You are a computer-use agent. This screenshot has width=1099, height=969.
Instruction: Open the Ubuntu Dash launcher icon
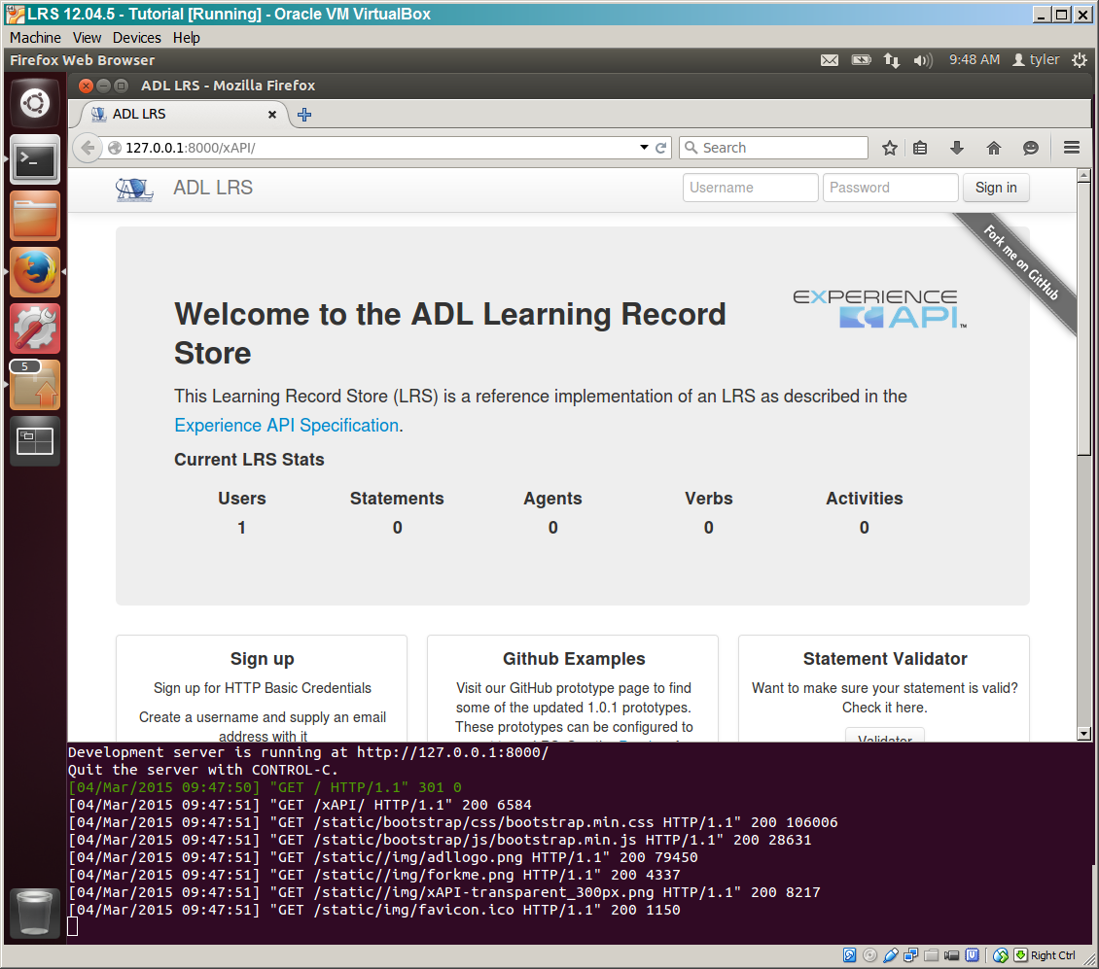pyautogui.click(x=35, y=104)
